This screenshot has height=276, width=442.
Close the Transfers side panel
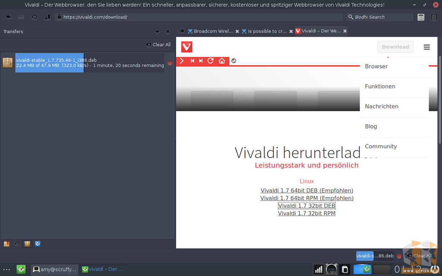point(168,32)
